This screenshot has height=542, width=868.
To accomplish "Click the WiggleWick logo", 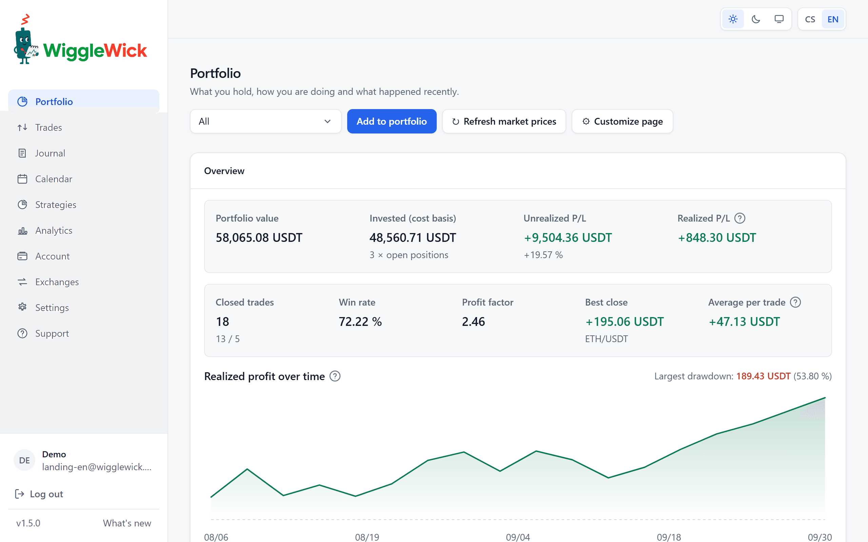I will point(80,40).
